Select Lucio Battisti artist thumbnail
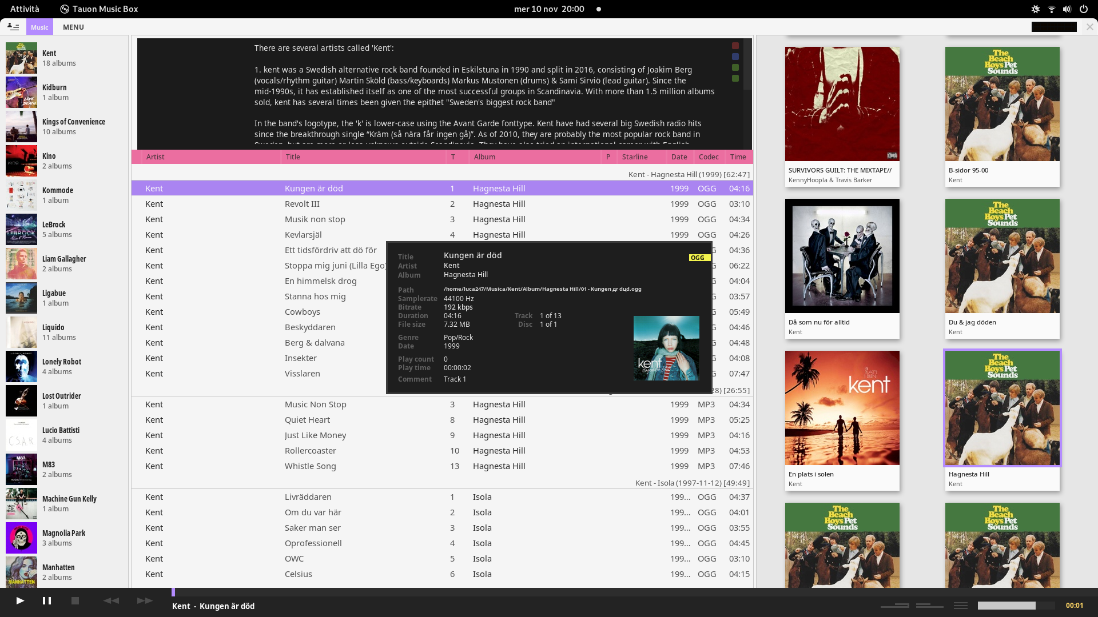Image resolution: width=1098 pixels, height=617 pixels. point(21,435)
